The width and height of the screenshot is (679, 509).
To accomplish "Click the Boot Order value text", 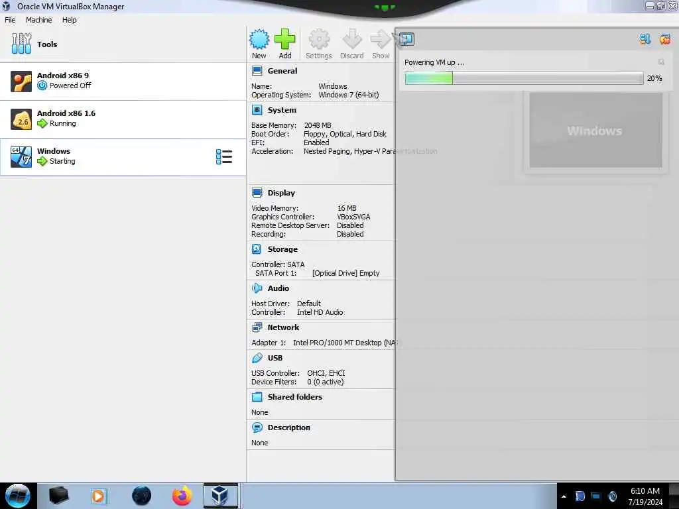I will click(345, 134).
